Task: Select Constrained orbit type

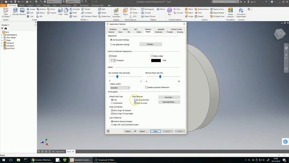Action: pos(112,103)
